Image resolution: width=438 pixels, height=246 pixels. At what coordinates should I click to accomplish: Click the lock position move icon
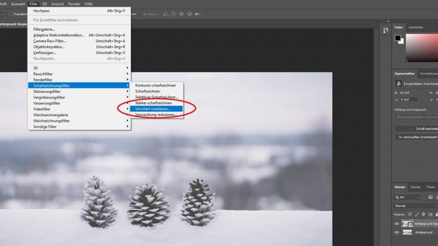(x=425, y=215)
